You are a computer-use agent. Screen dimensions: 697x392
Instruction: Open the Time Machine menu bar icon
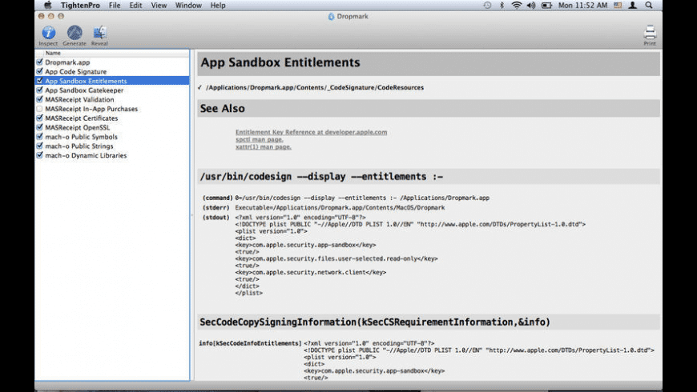point(487,5)
